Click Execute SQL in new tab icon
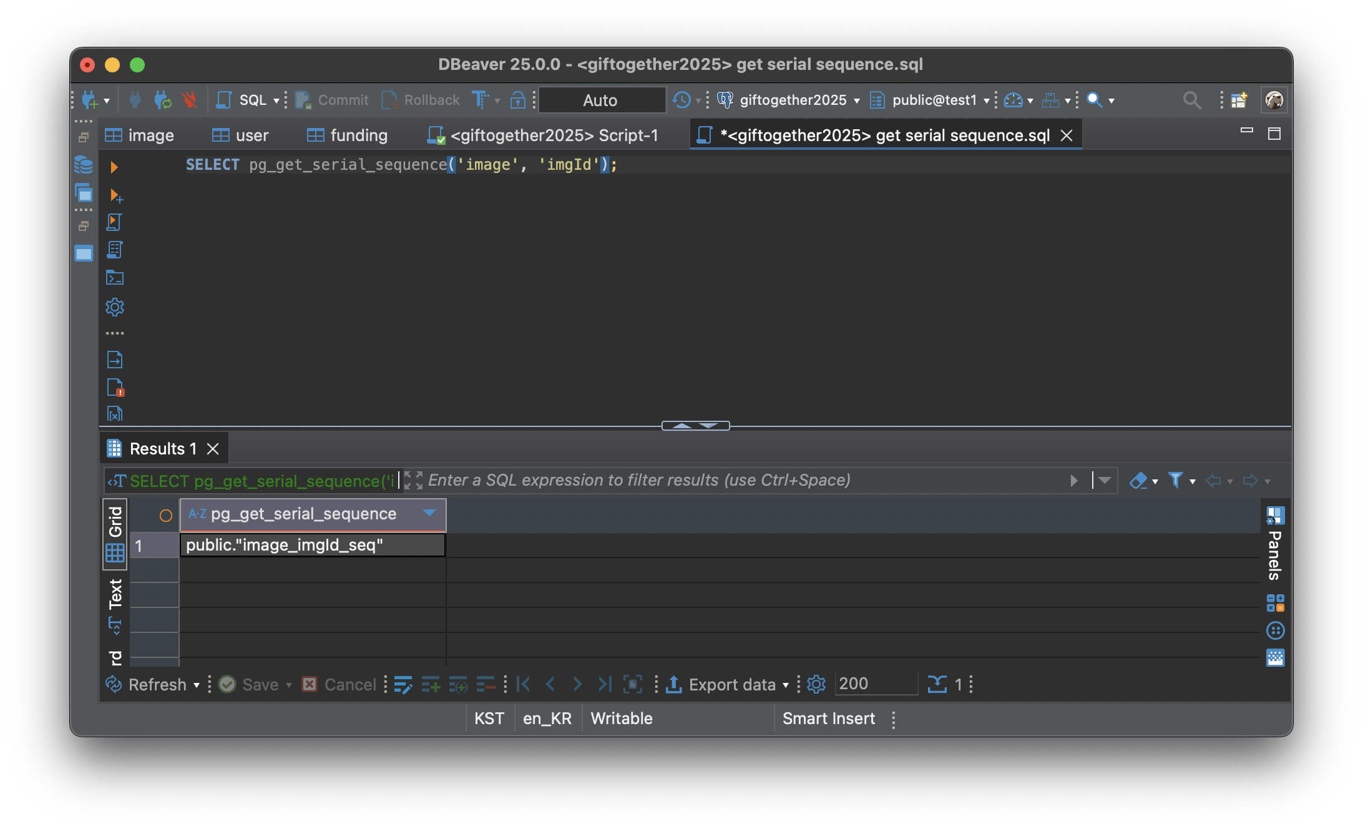The width and height of the screenshot is (1363, 829). coord(115,195)
